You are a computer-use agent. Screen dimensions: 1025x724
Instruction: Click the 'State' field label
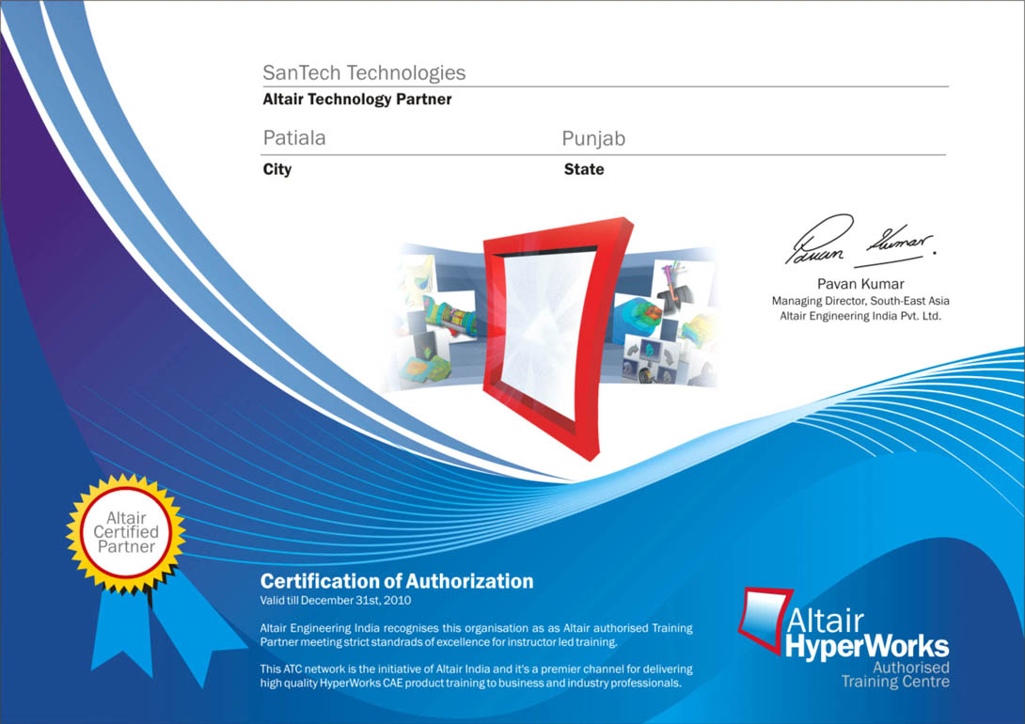[584, 169]
